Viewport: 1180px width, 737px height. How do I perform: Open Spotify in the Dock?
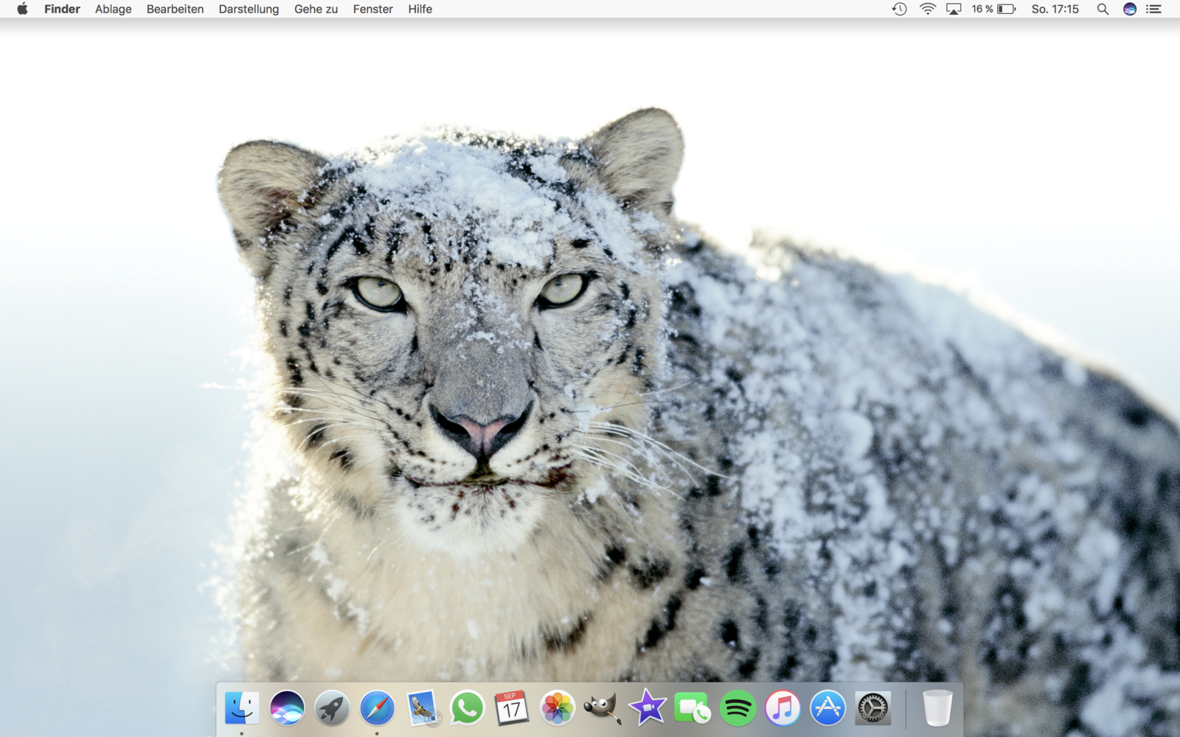[737, 708]
